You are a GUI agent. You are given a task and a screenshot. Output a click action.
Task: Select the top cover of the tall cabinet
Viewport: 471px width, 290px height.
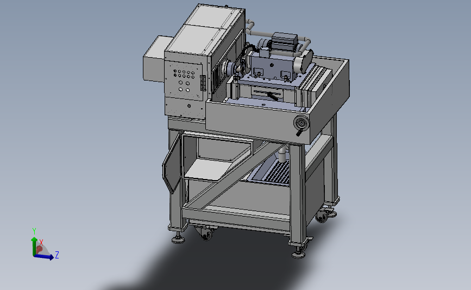(206, 29)
